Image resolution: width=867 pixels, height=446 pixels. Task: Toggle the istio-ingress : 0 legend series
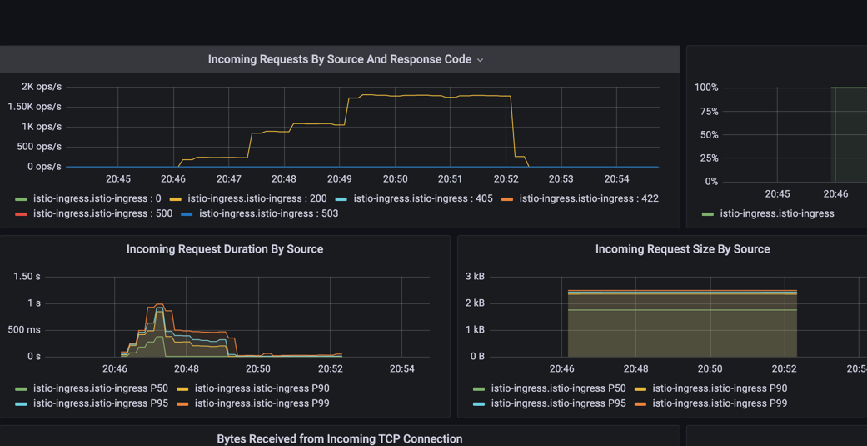[x=97, y=198]
